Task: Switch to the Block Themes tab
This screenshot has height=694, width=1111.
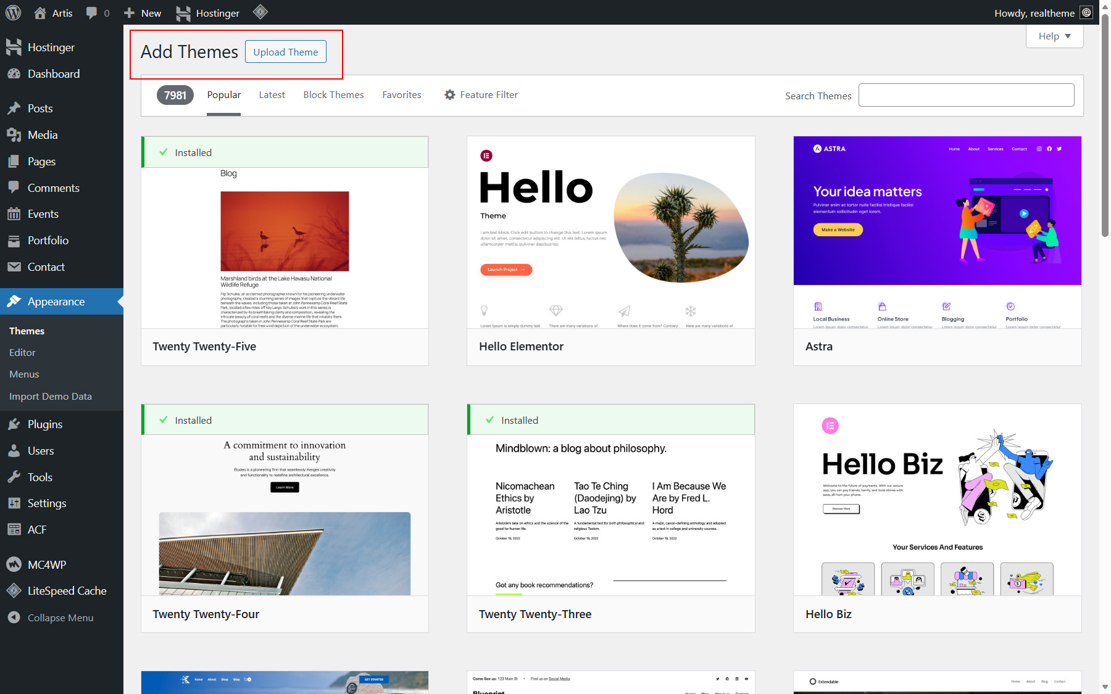Action: [x=333, y=95]
